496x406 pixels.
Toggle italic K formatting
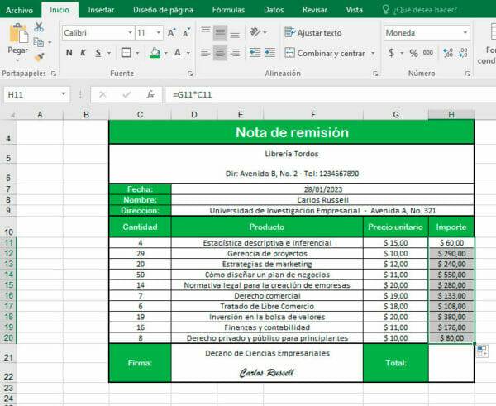[83, 53]
